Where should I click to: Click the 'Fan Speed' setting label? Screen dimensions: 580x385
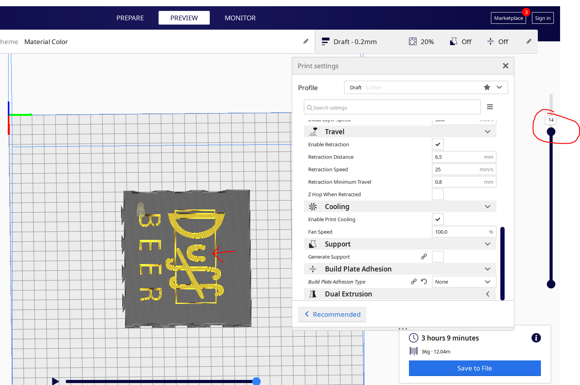(320, 232)
